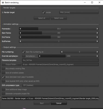Screen dimensions: 103x109
Task: Uncheck Save denoised main pass if available
Action: tap(3, 77)
